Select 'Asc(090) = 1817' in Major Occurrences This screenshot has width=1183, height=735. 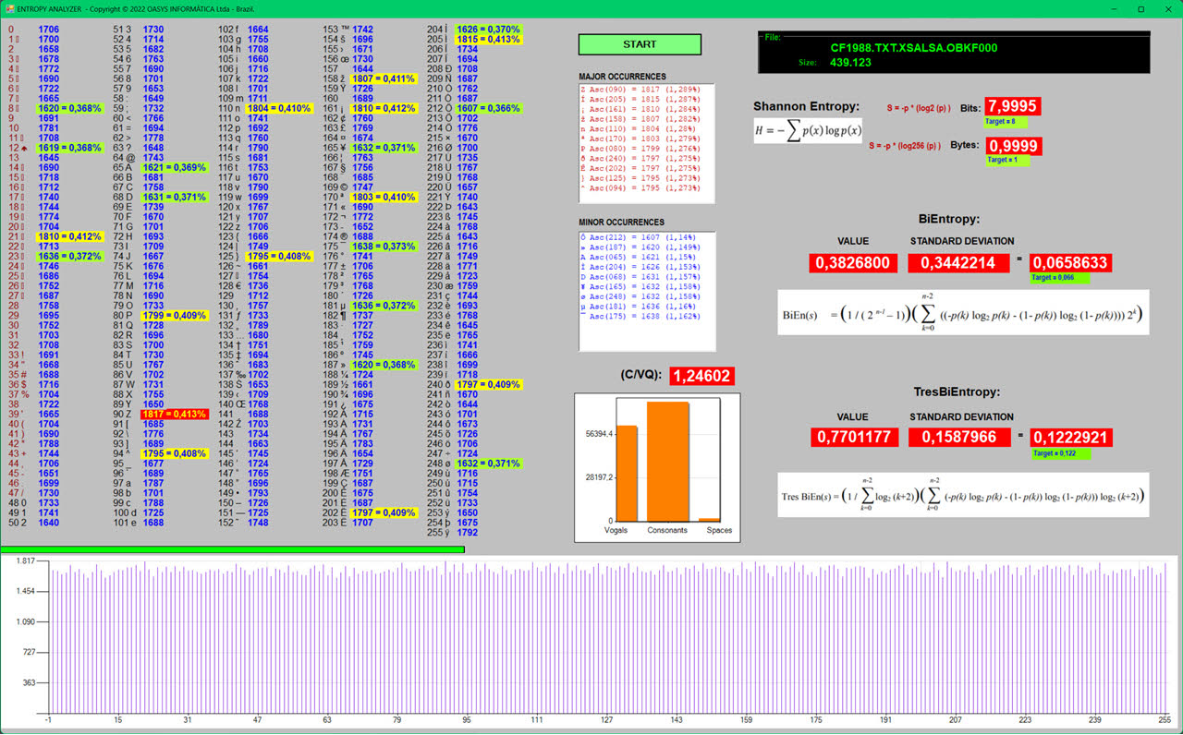638,90
